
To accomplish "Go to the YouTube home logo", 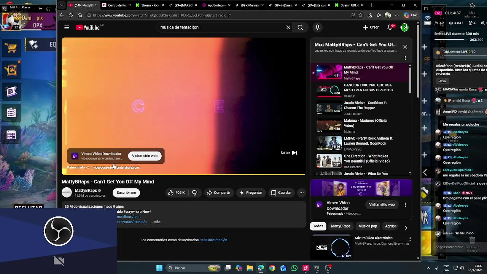I will (x=88, y=27).
